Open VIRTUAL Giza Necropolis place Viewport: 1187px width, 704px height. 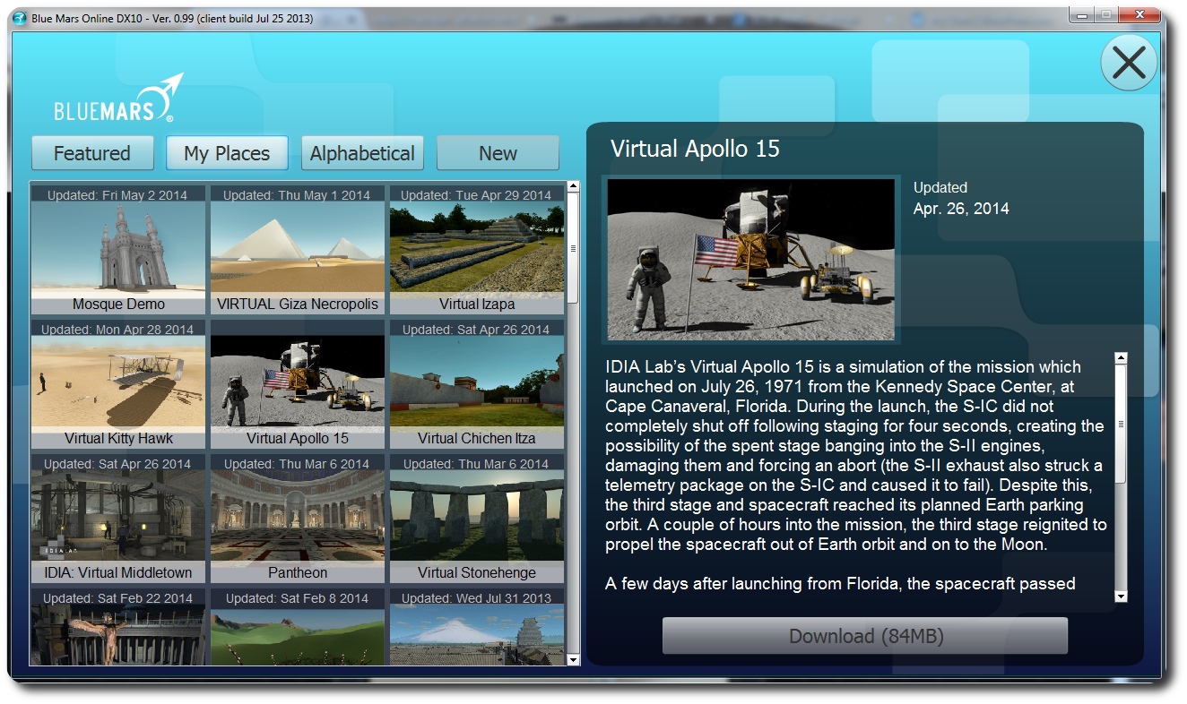[298, 251]
